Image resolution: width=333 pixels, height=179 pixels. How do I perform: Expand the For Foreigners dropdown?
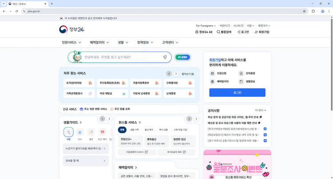[206, 26]
